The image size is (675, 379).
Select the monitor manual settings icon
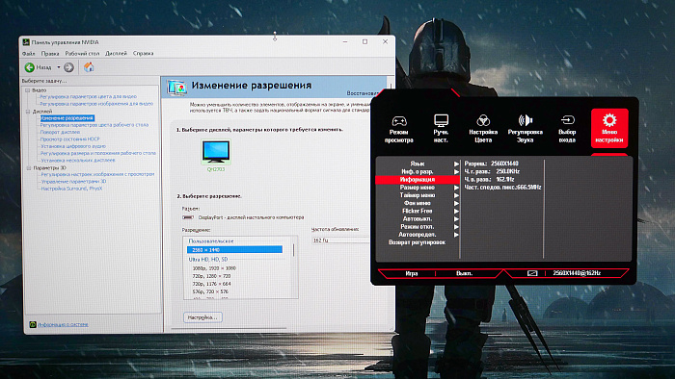pos(441,120)
